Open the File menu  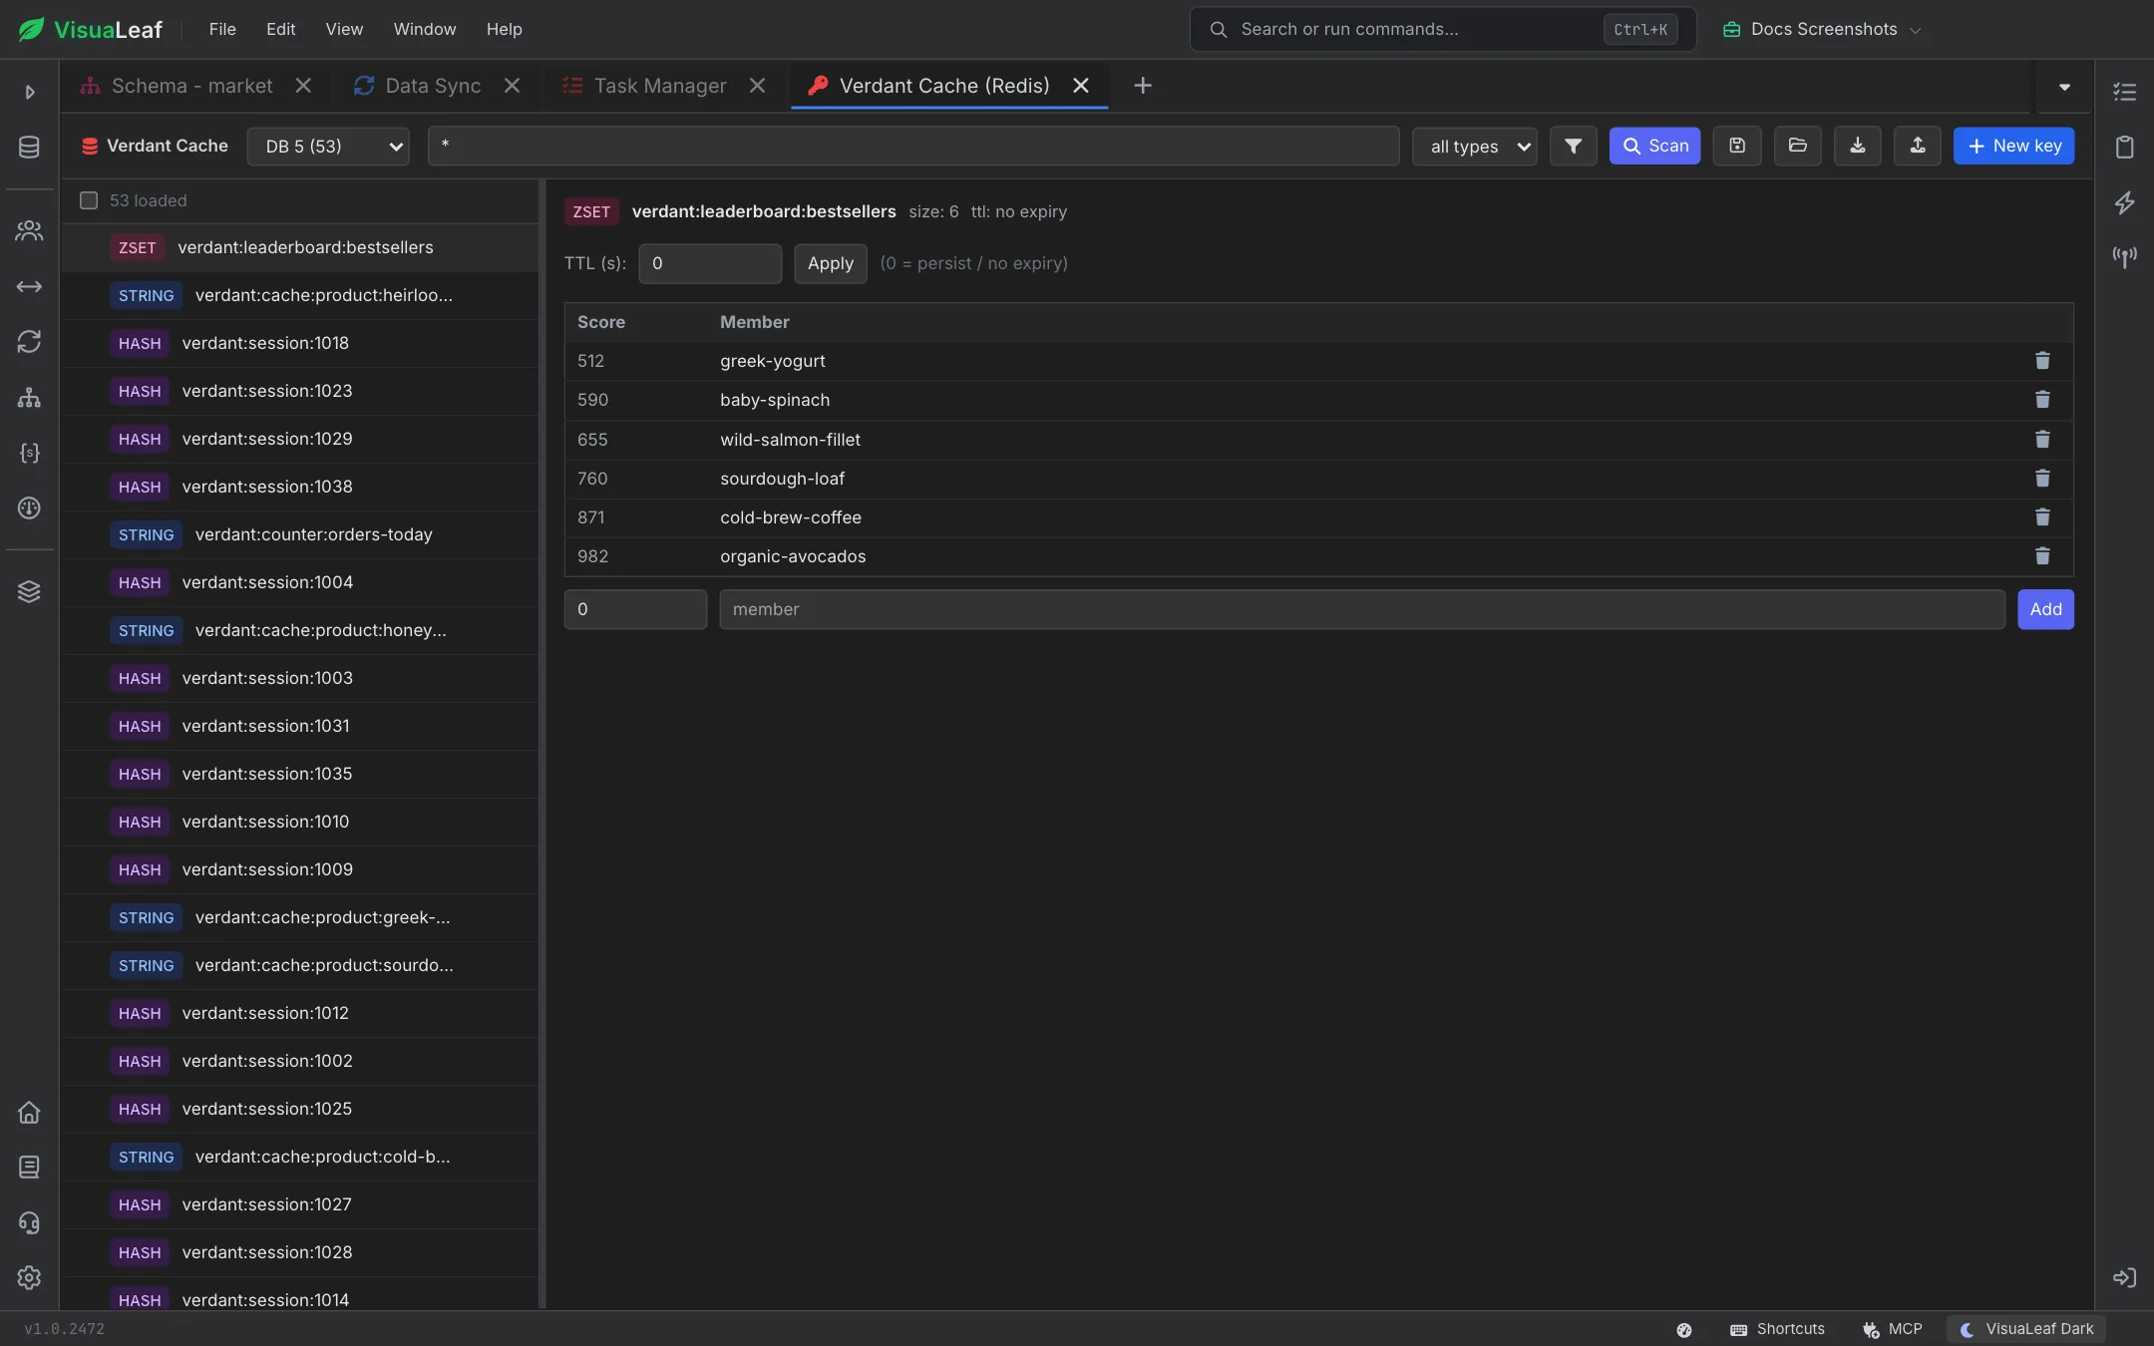pos(222,29)
